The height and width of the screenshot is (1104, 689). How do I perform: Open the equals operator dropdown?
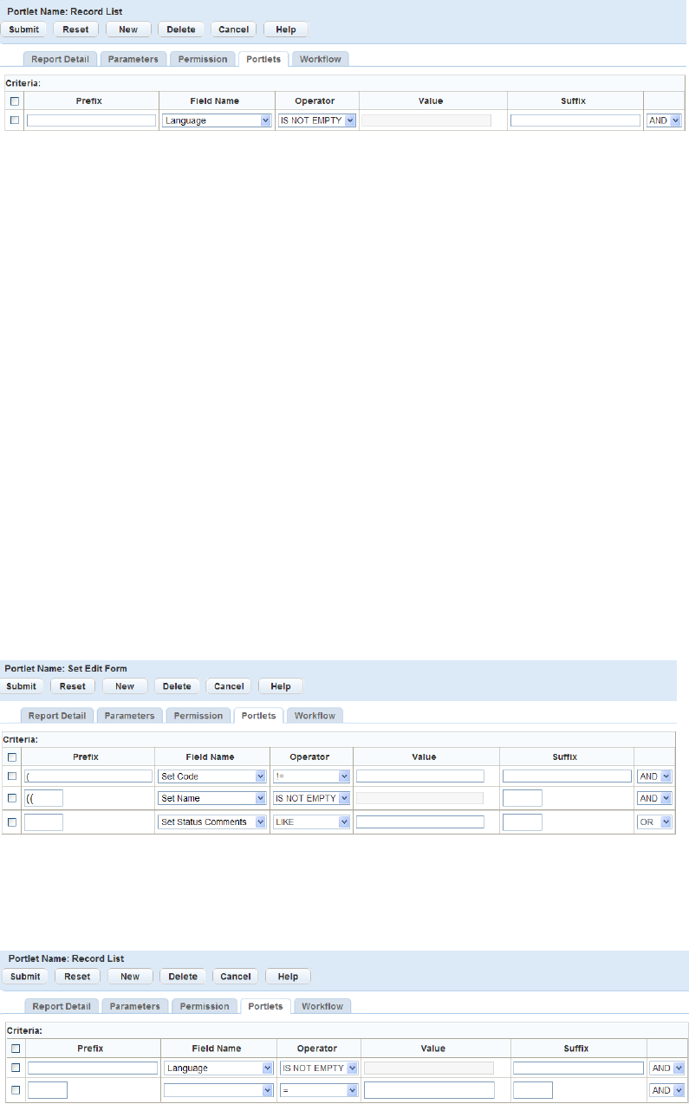tap(319, 1090)
